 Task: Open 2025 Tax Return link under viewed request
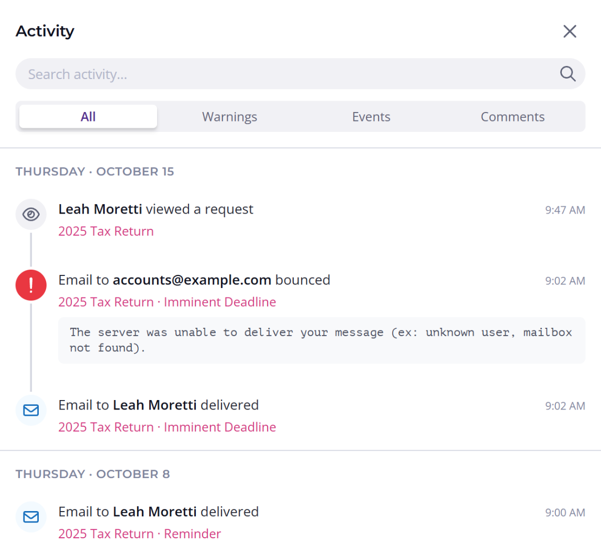coord(106,231)
